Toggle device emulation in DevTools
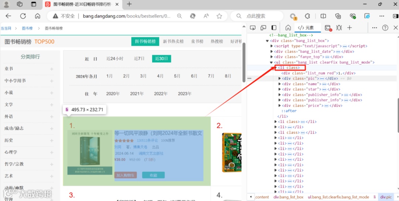The image size is (399, 201). (263, 28)
